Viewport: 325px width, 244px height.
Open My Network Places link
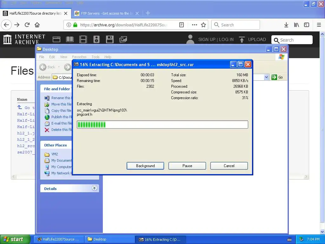coord(58,173)
